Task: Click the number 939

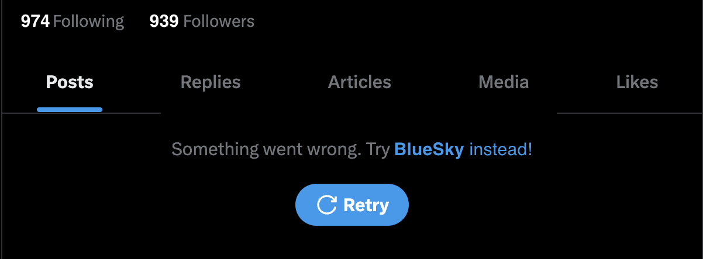Action: [x=164, y=22]
